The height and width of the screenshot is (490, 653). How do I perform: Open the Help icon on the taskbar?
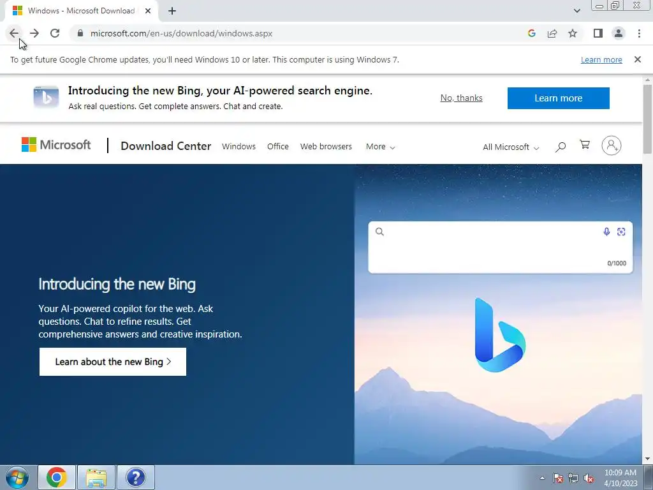click(x=136, y=477)
